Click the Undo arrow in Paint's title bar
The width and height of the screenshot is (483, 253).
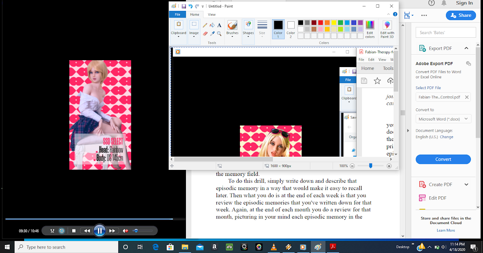(190, 6)
